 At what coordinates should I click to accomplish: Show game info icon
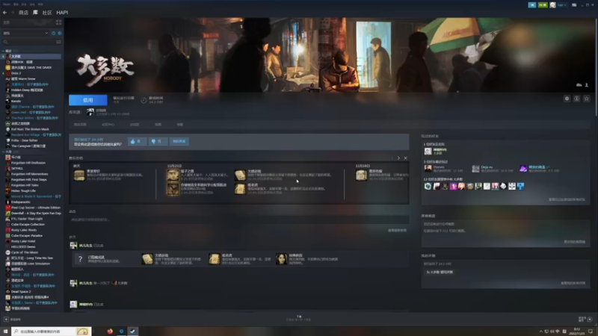576,99
